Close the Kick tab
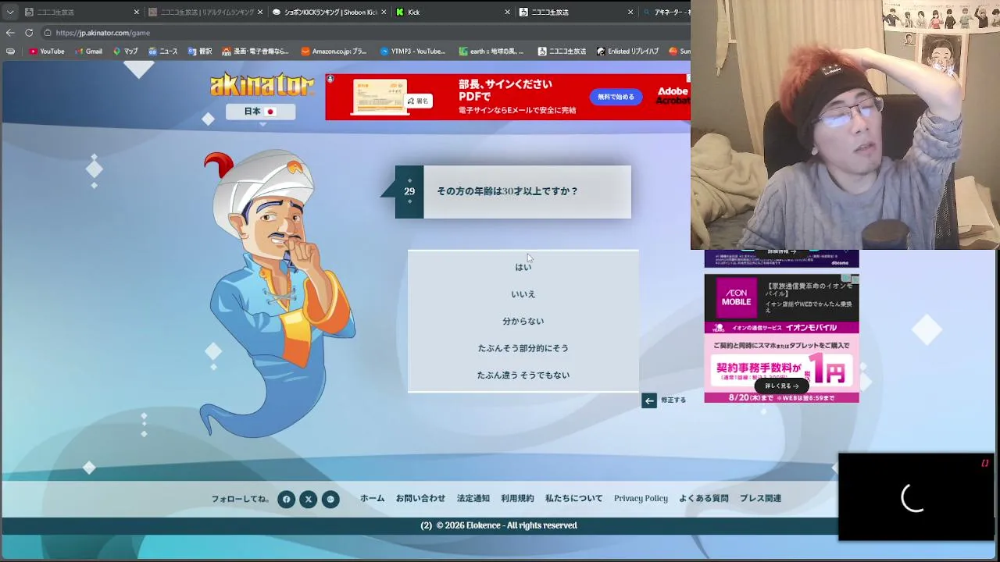Viewport: 1000px width, 562px height. tap(507, 12)
